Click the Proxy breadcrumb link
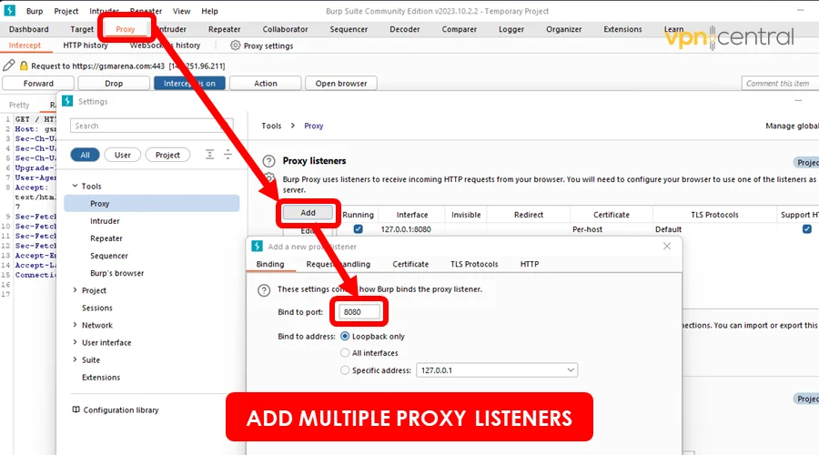This screenshot has width=819, height=455. [314, 126]
